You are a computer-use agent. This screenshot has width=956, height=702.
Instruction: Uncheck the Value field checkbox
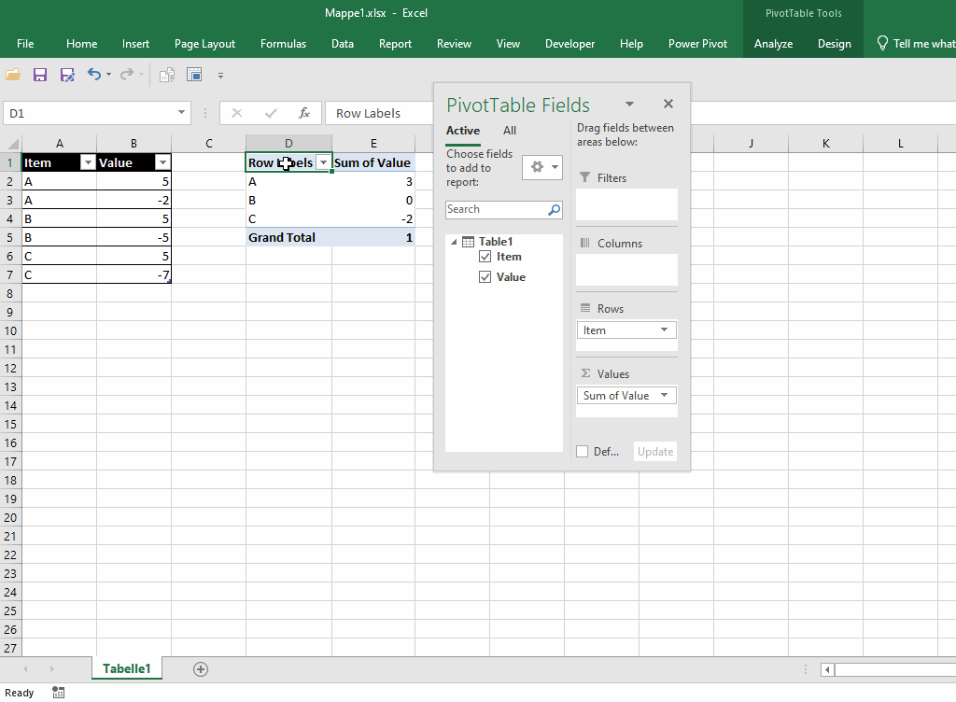pos(485,276)
